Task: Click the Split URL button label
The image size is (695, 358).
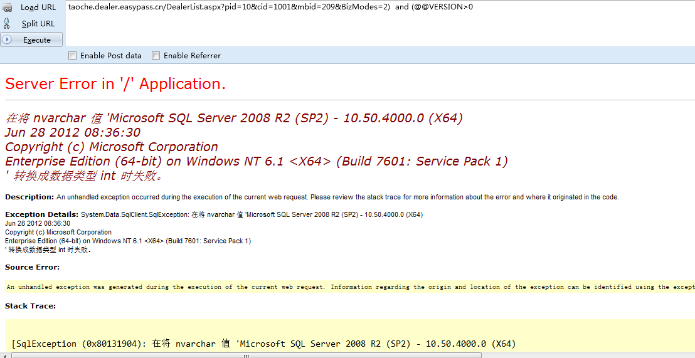Action: coord(38,23)
